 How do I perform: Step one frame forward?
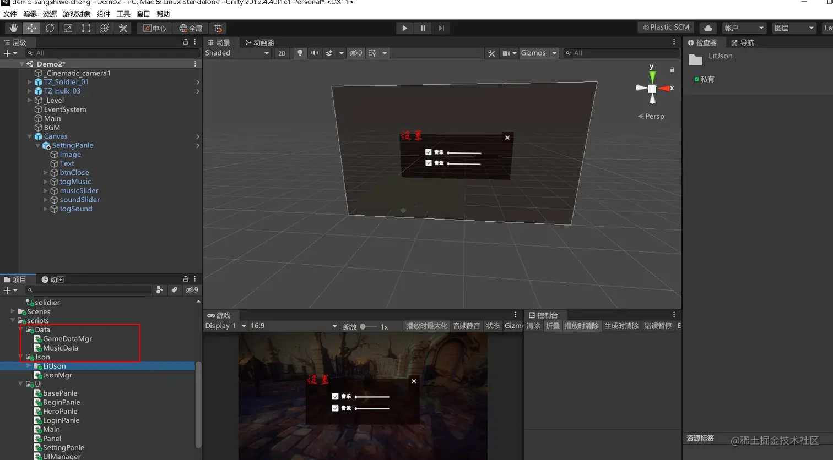click(441, 28)
